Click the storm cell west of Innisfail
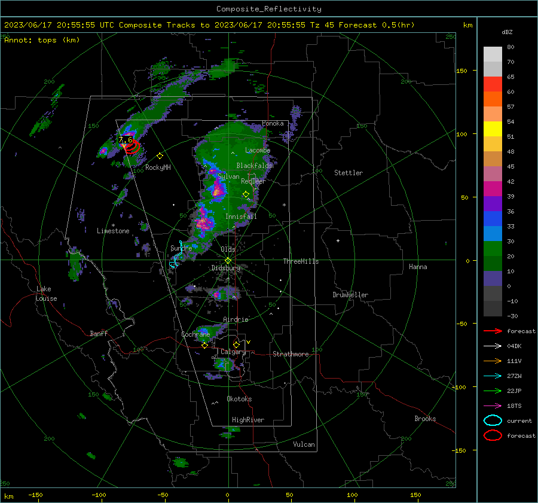Screen dimensions: 538x503 [x=204, y=222]
